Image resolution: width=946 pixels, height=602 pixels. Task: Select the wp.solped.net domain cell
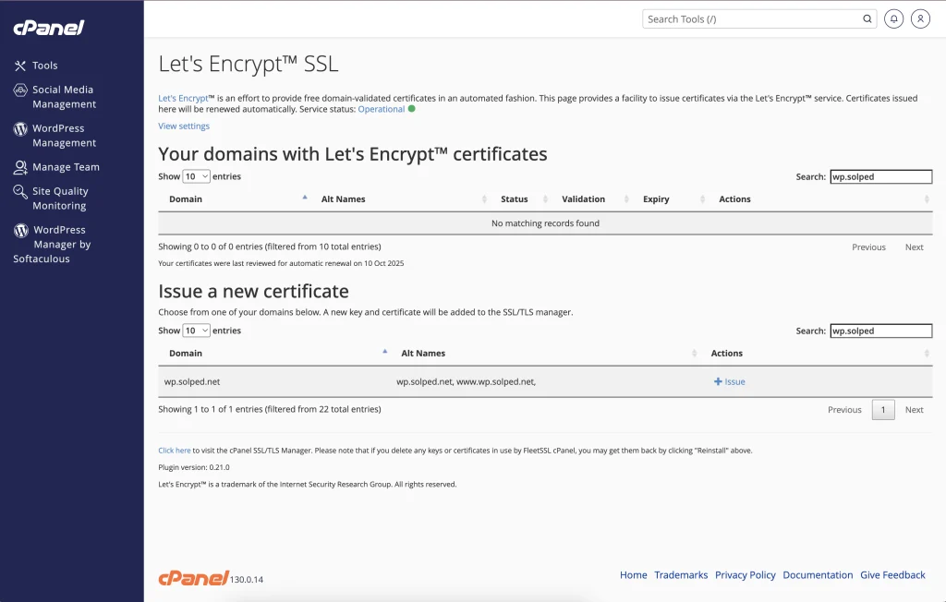[x=192, y=381]
